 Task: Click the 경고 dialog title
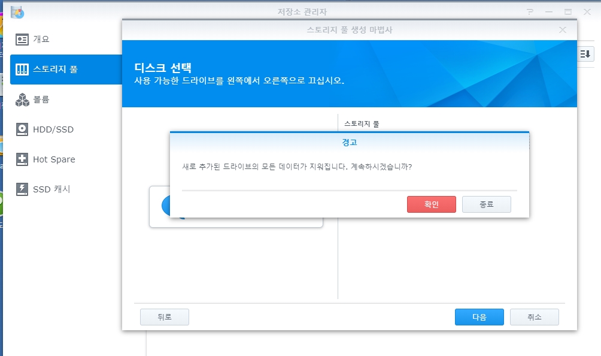click(x=350, y=142)
